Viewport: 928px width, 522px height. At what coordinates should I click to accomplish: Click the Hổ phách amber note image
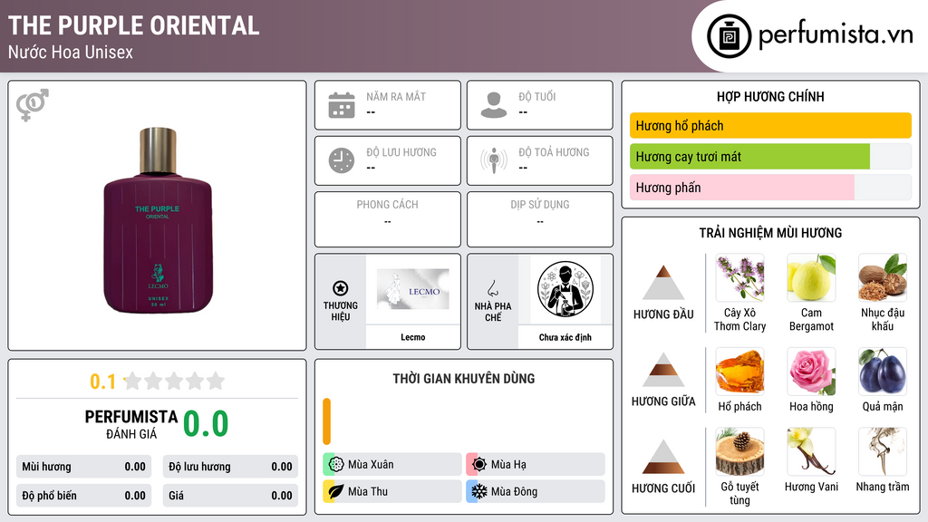click(x=739, y=371)
